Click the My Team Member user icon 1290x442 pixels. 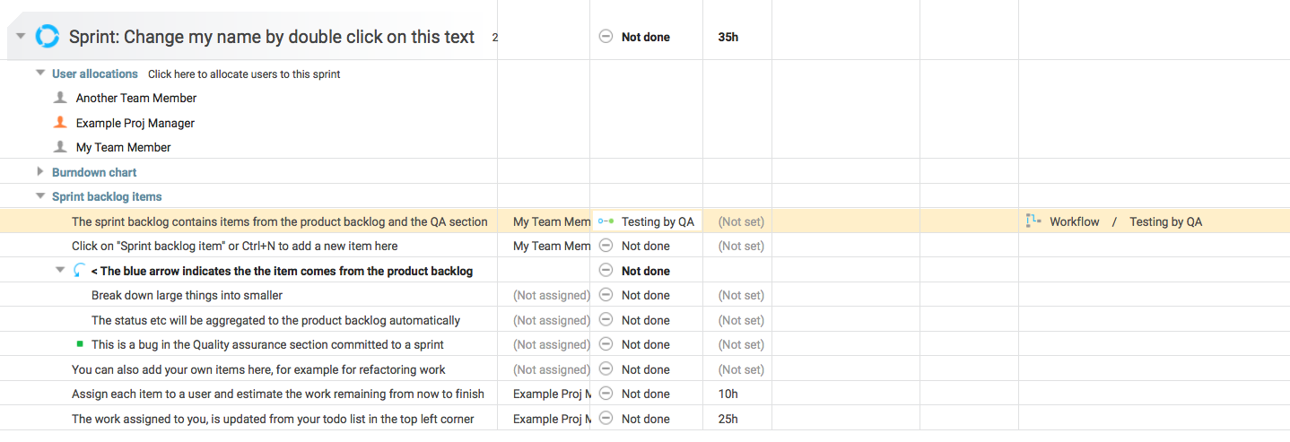pyautogui.click(x=60, y=147)
